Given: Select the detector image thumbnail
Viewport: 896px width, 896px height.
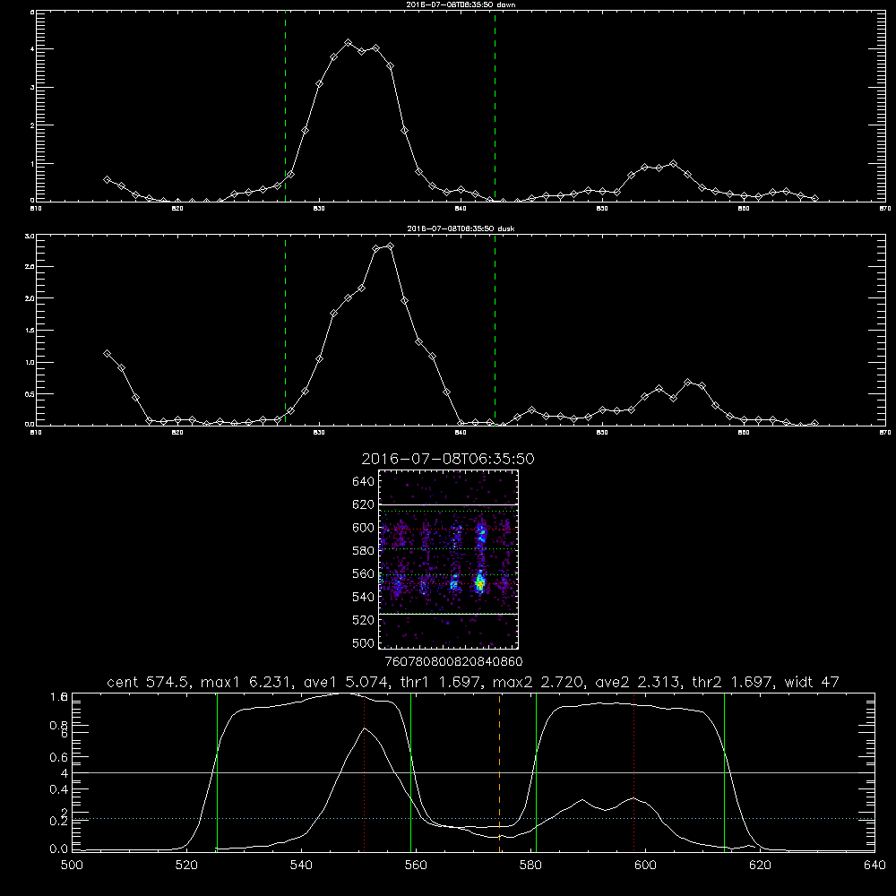Looking at the screenshot, I should click(x=448, y=559).
